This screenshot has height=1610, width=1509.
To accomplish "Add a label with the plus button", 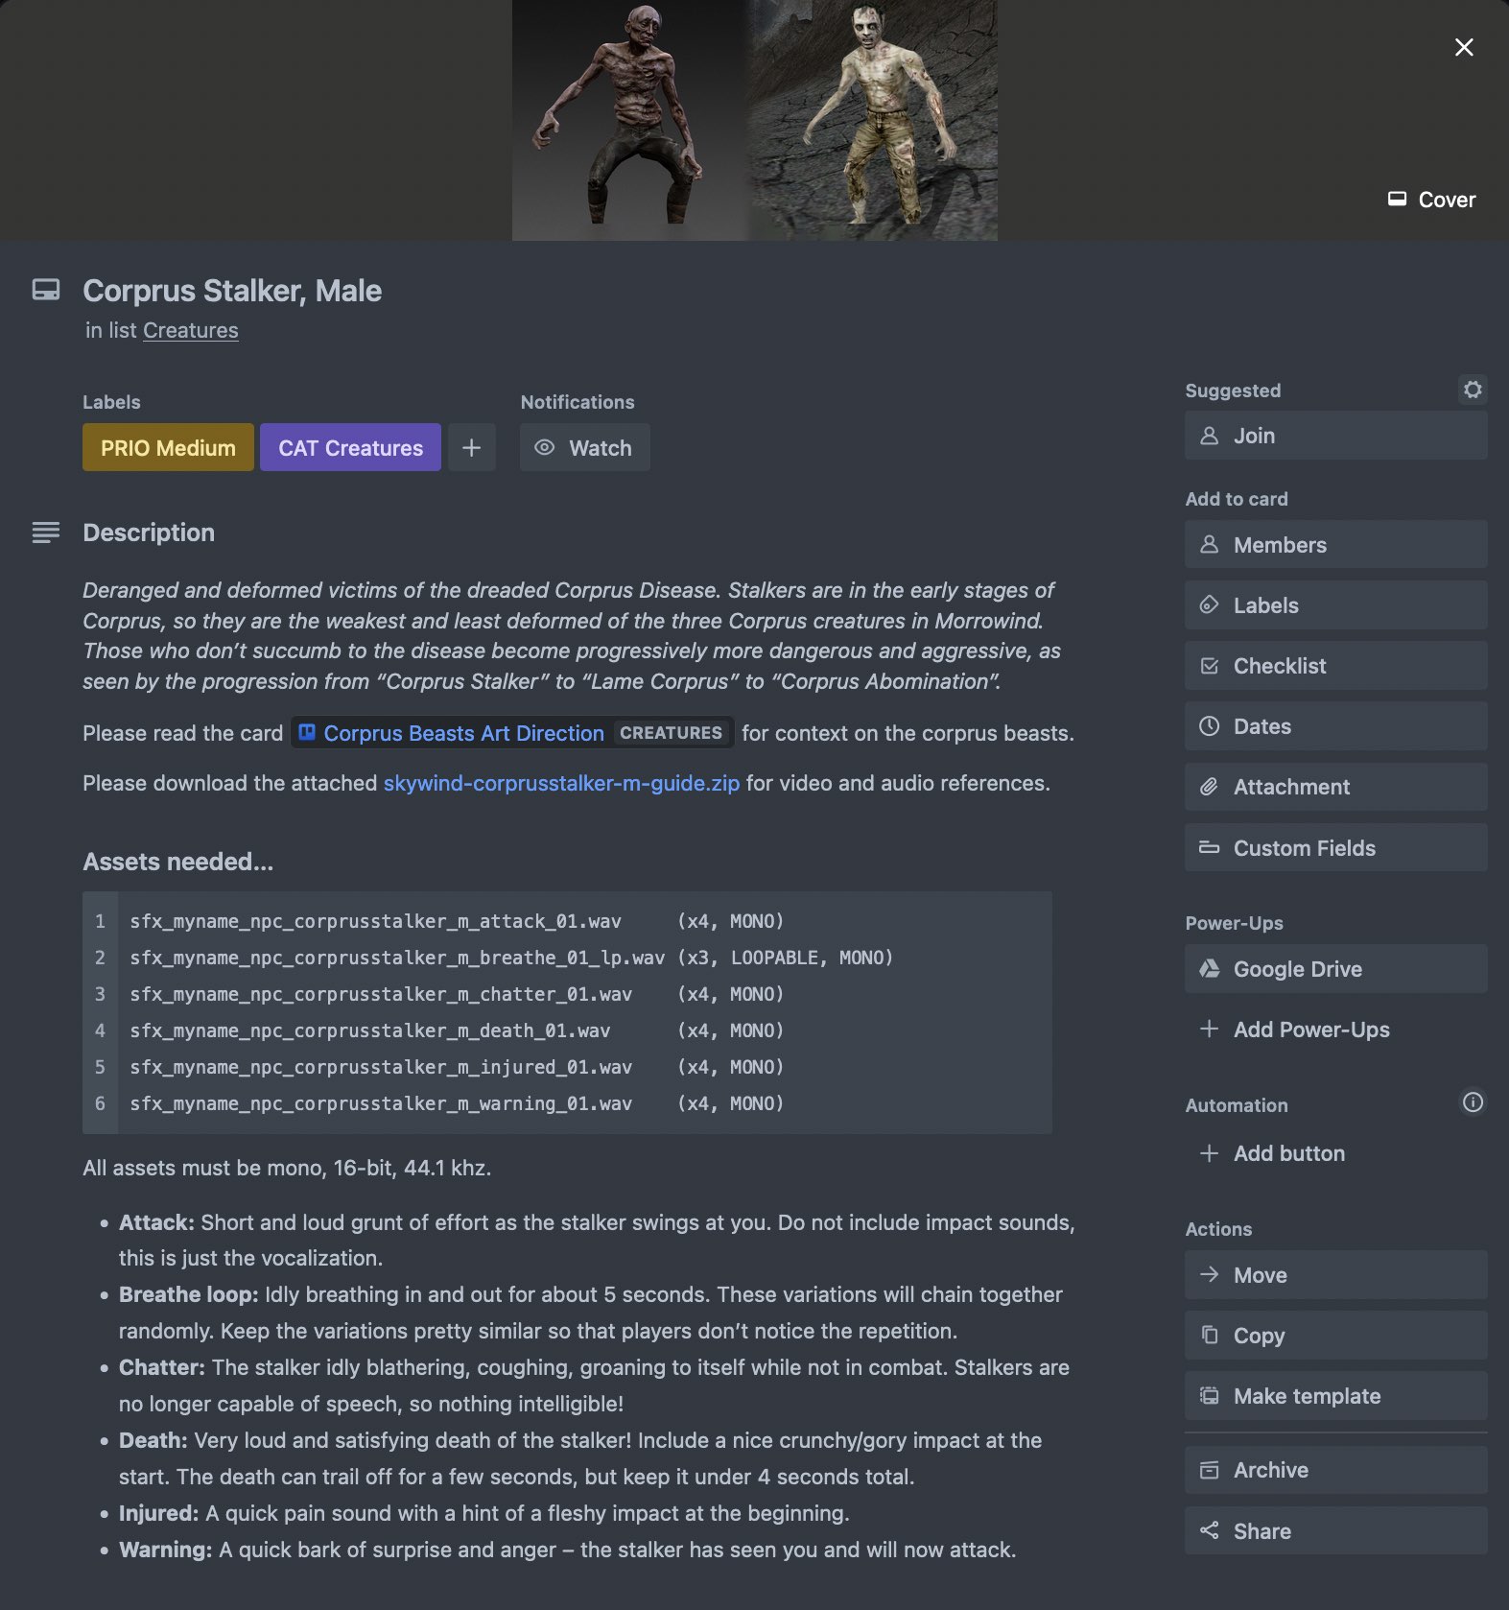I will [471, 448].
